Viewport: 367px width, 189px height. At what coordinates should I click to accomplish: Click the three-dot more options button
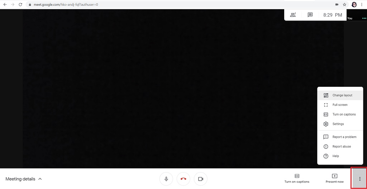click(x=359, y=179)
